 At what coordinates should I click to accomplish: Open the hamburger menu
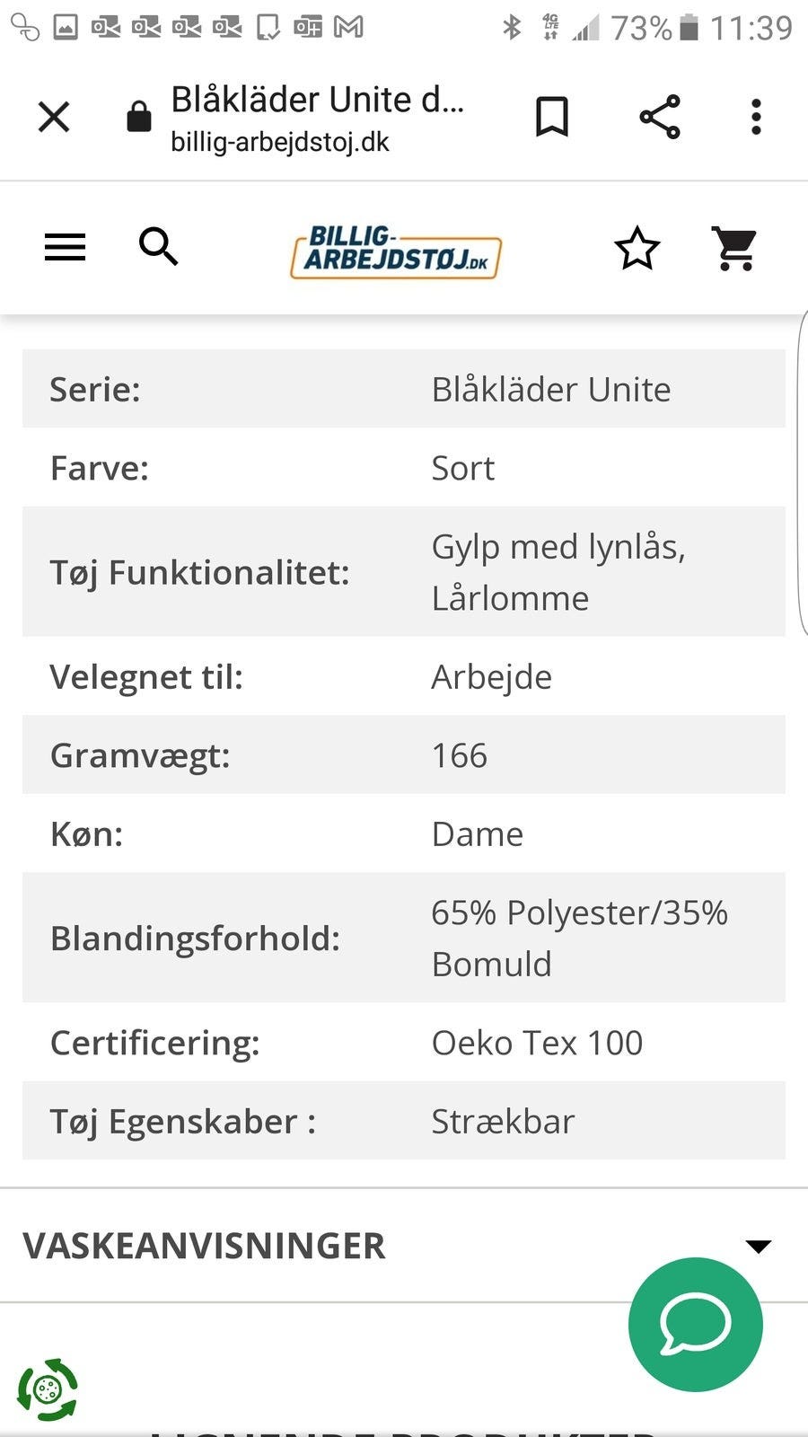click(65, 247)
